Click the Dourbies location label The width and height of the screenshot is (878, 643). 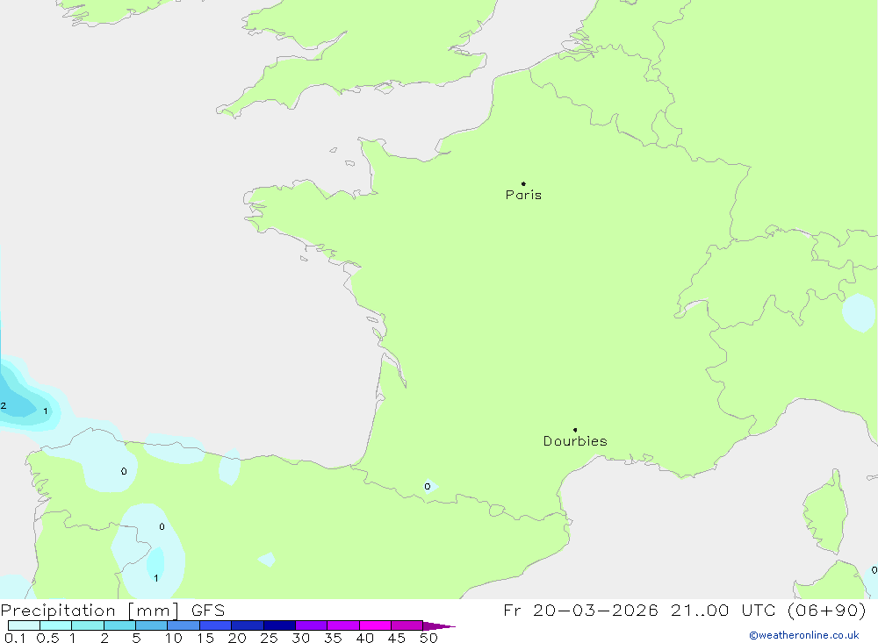(x=575, y=441)
